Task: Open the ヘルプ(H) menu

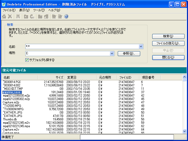Action: click(54, 10)
